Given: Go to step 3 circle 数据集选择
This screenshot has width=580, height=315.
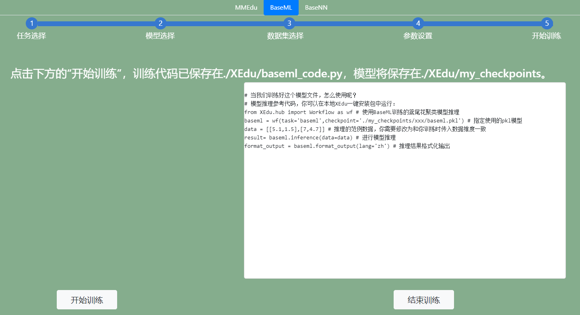Looking at the screenshot, I should pos(289,23).
